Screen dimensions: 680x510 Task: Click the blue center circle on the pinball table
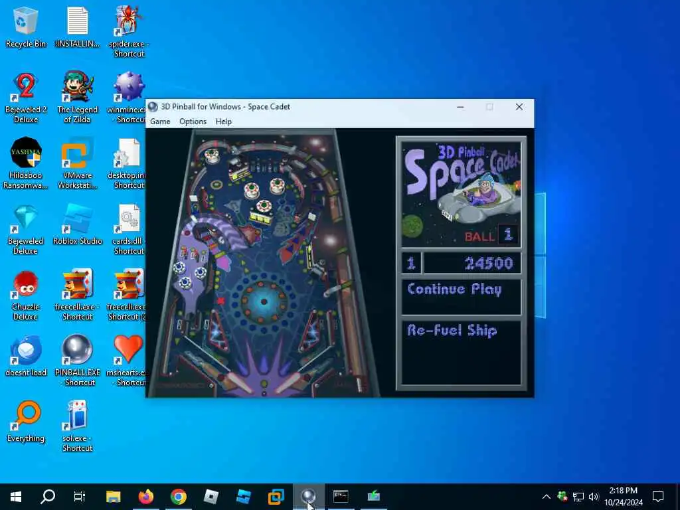(x=264, y=302)
